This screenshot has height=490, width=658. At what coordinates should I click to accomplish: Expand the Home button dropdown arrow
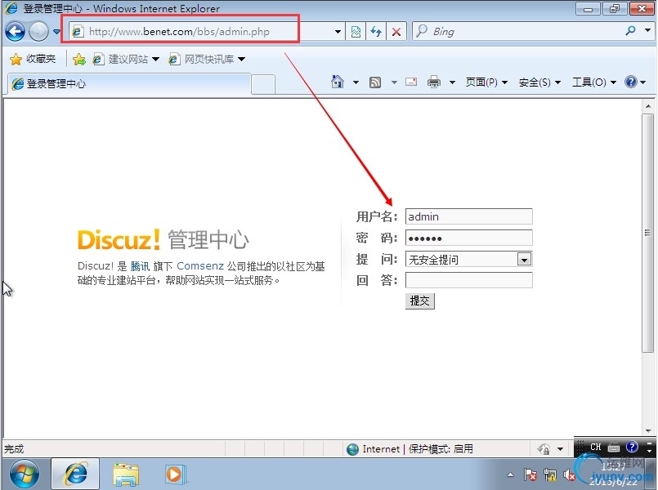pos(356,82)
